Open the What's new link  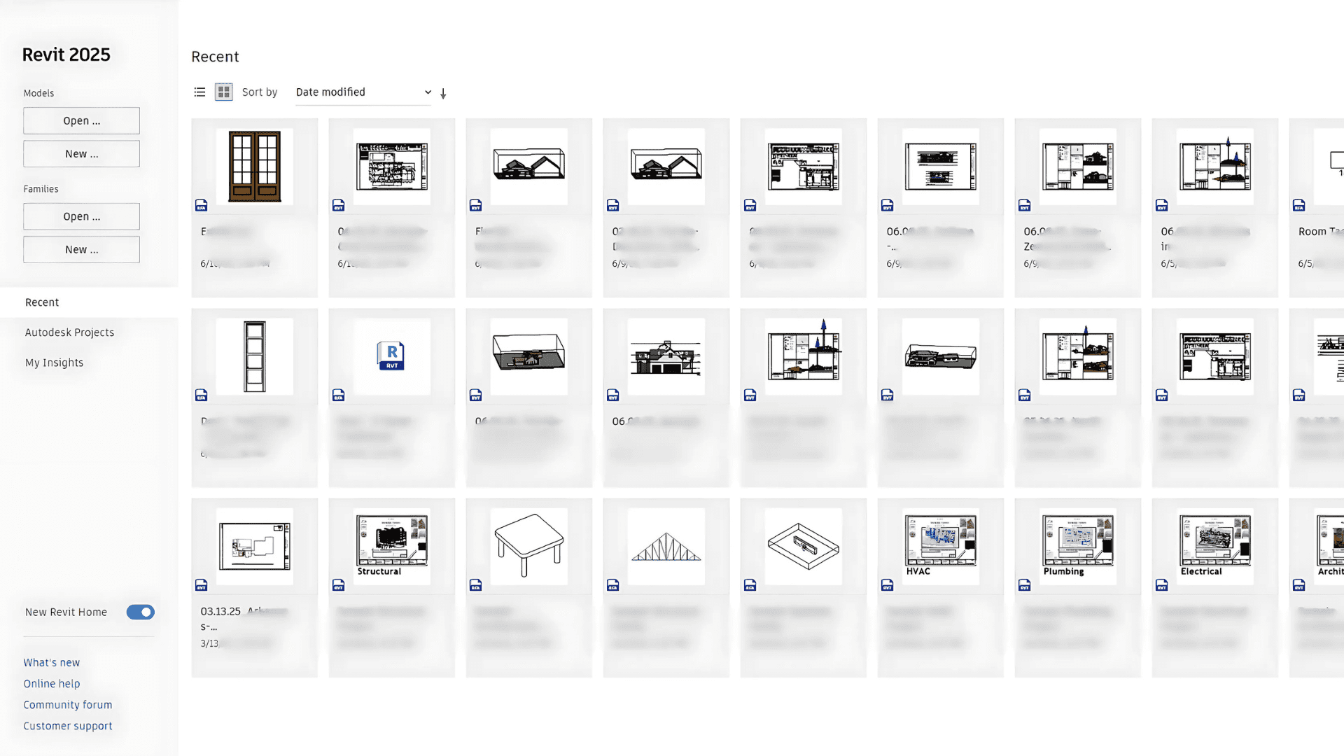pyautogui.click(x=51, y=662)
